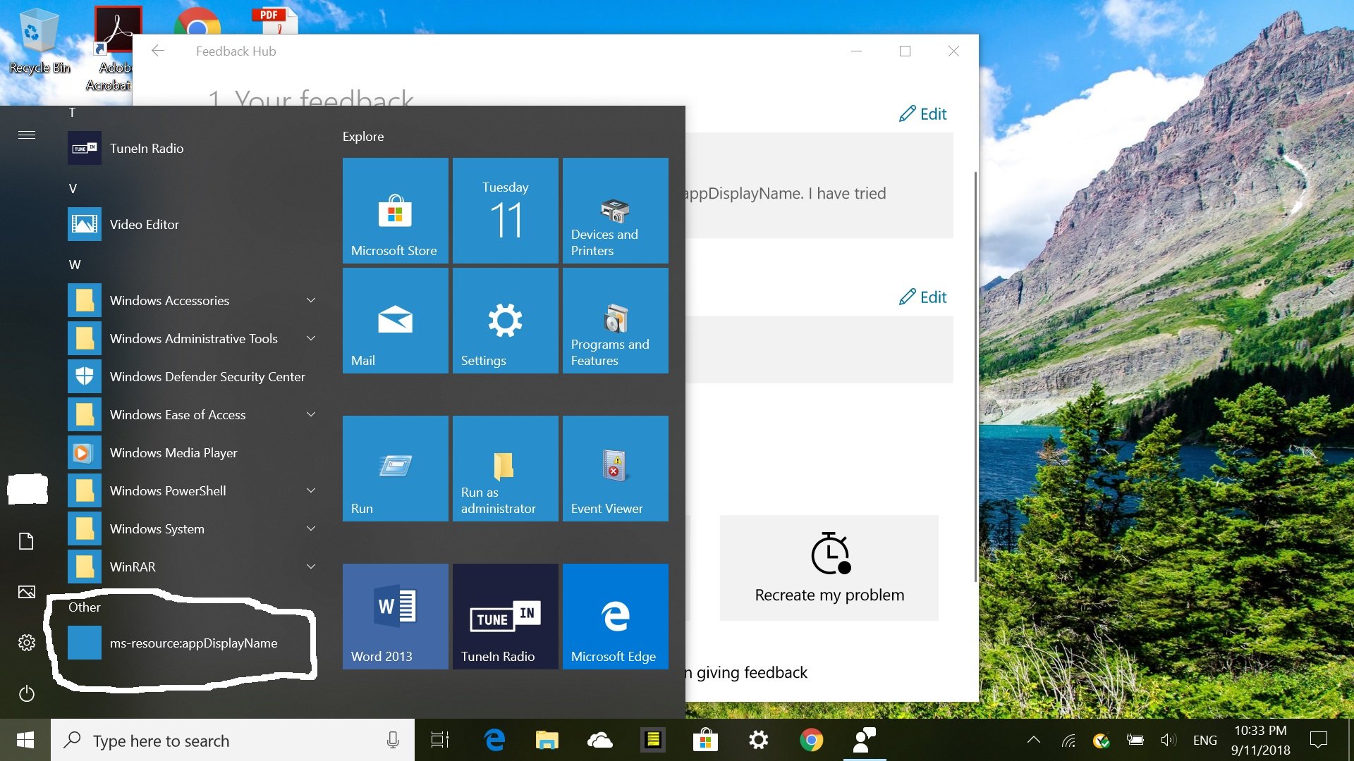This screenshot has height=761, width=1354.
Task: Launch Word 2013 tile
Action: pos(395,617)
